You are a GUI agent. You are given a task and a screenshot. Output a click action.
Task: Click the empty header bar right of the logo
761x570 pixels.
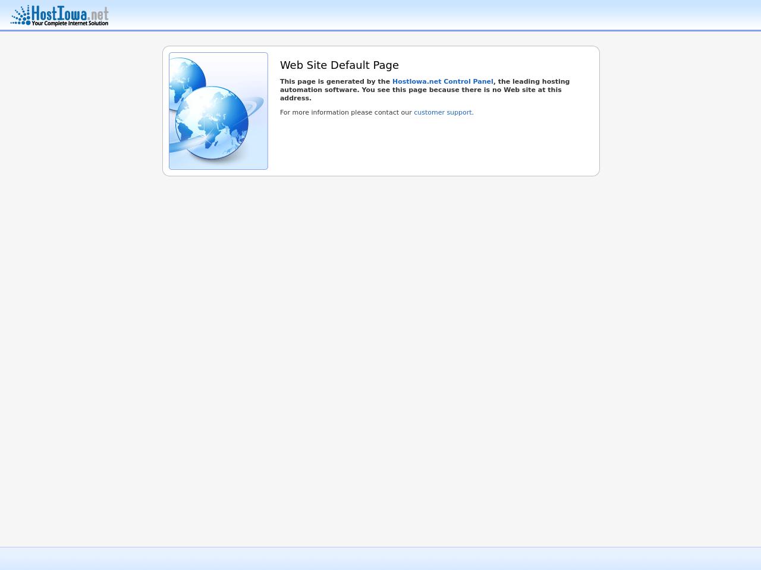(416, 15)
